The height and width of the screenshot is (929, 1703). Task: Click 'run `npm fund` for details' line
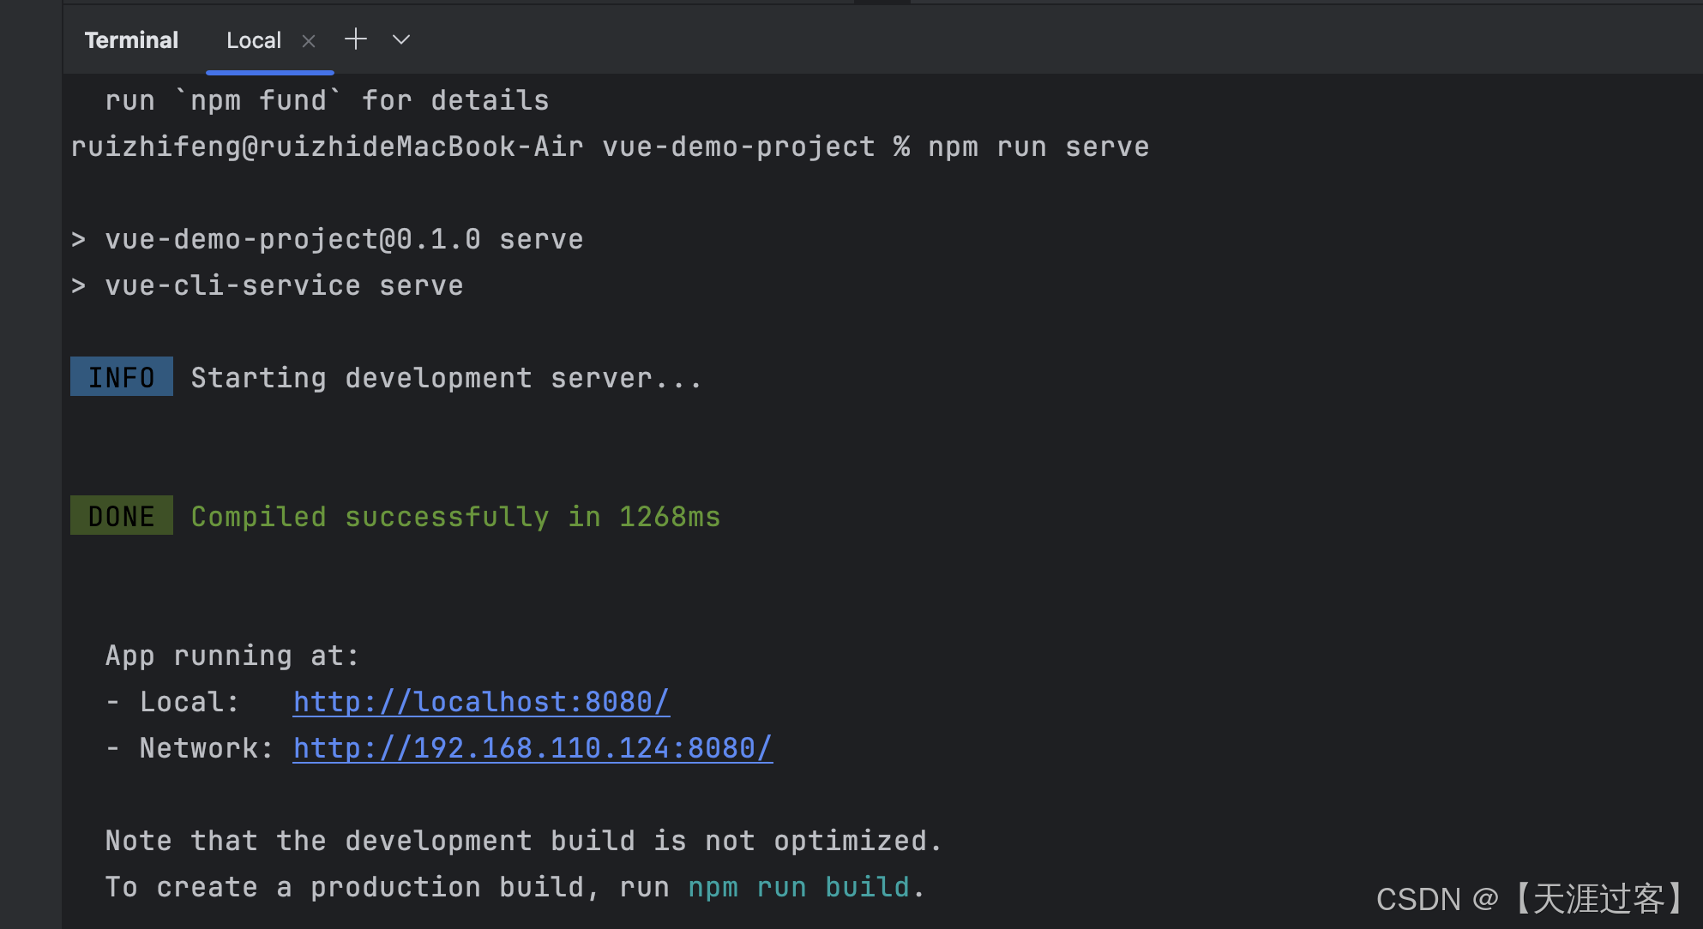(327, 100)
